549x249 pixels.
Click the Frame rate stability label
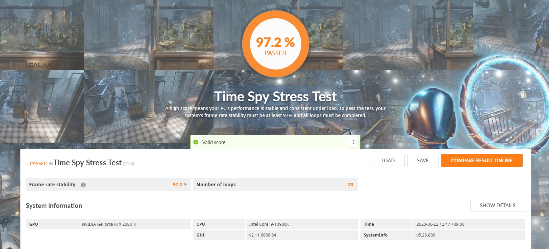coord(52,185)
